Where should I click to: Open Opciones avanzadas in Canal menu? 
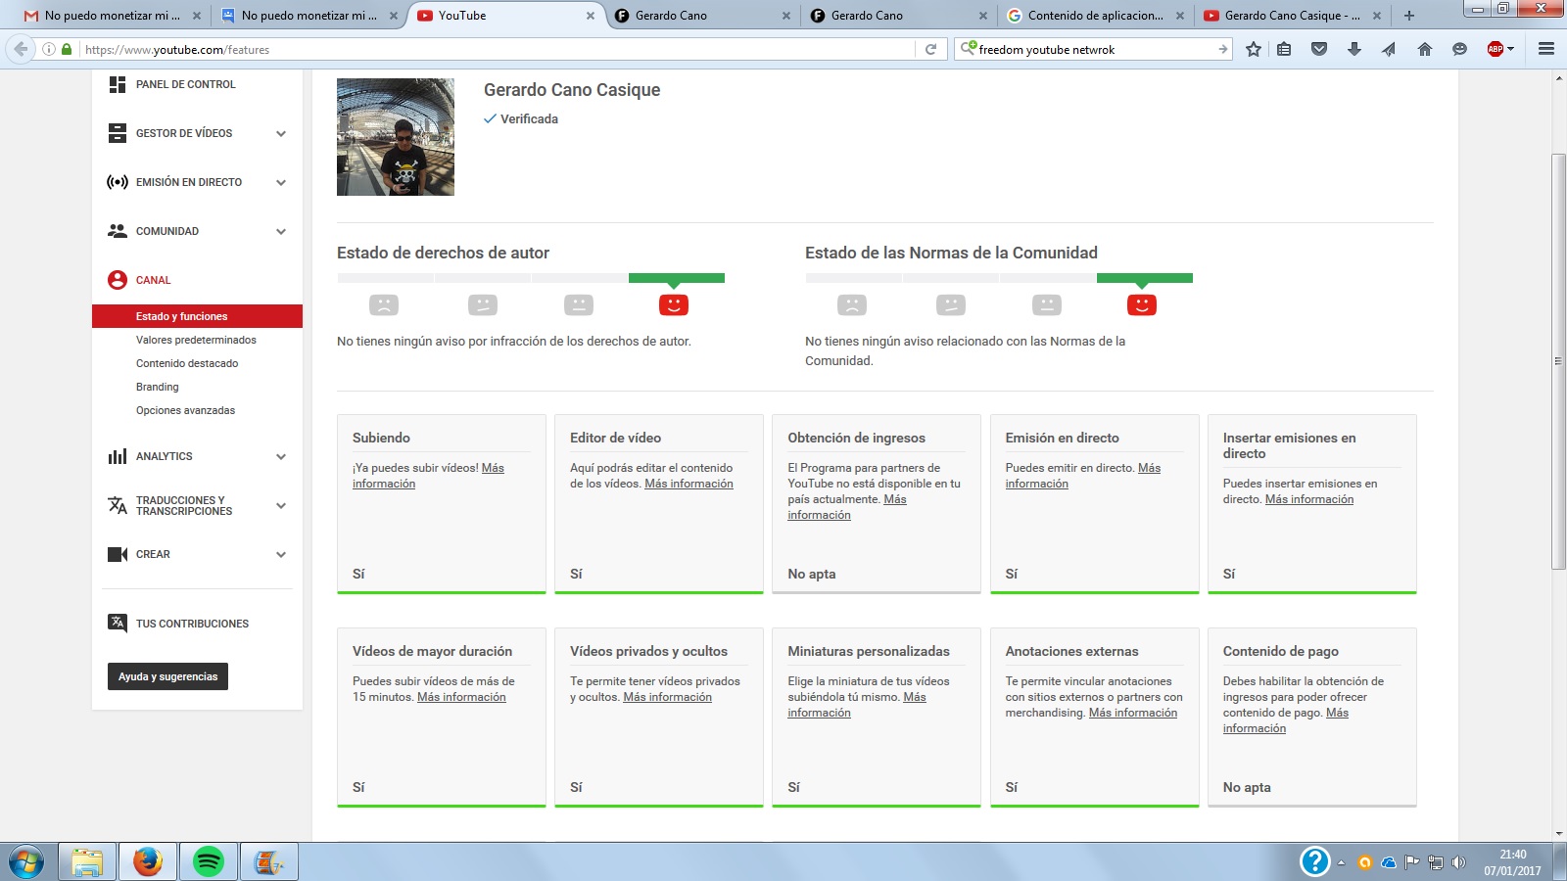185,410
